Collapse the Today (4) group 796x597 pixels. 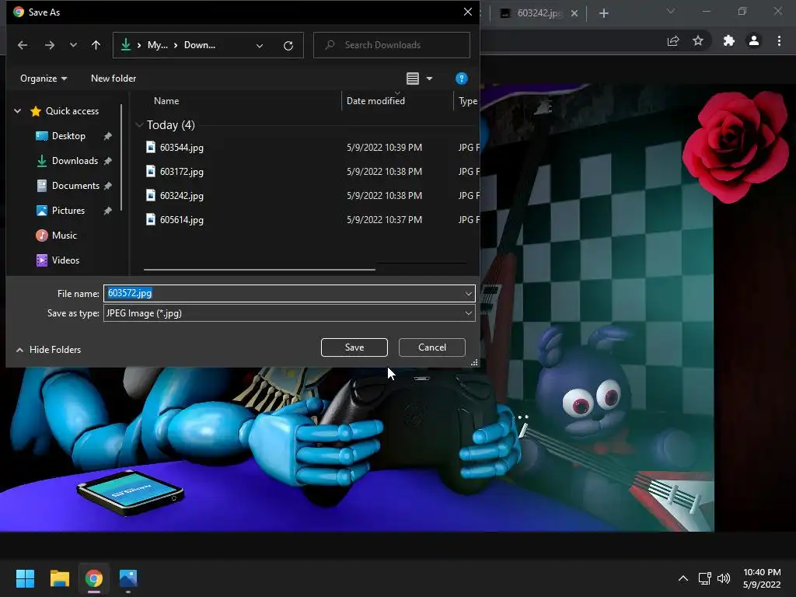point(139,125)
